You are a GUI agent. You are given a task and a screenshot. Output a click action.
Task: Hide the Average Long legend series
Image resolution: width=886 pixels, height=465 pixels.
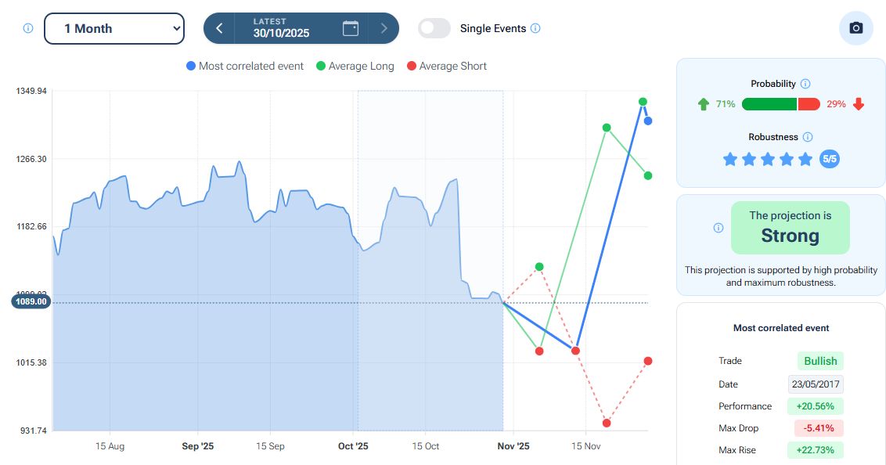point(355,67)
